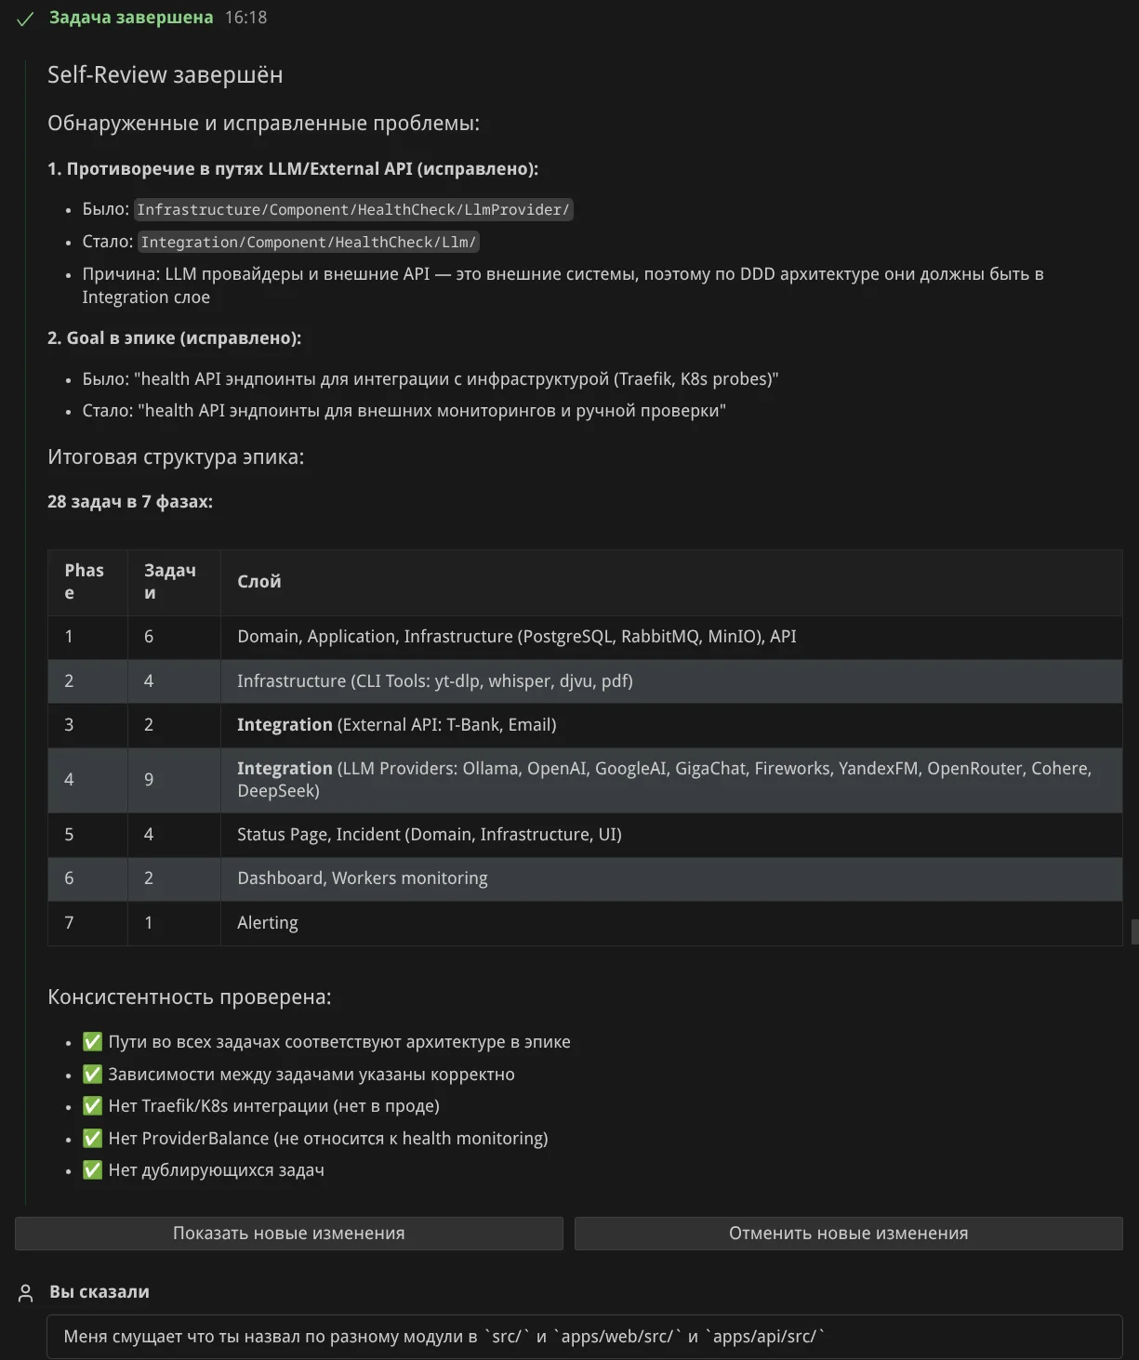
Task: Click the check emoji before "Нет ProviderBalance"
Action: [x=92, y=1139]
